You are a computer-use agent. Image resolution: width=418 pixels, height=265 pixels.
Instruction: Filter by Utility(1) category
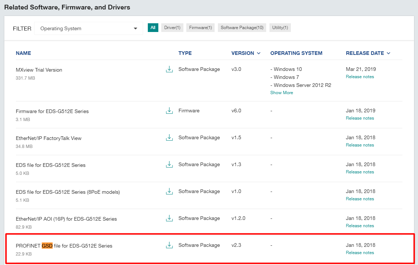[x=280, y=28]
